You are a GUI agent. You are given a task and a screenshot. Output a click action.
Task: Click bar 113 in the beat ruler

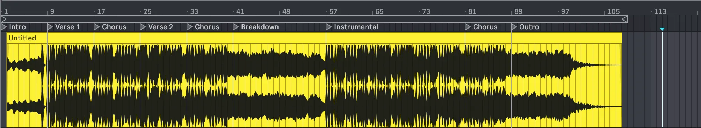point(660,11)
